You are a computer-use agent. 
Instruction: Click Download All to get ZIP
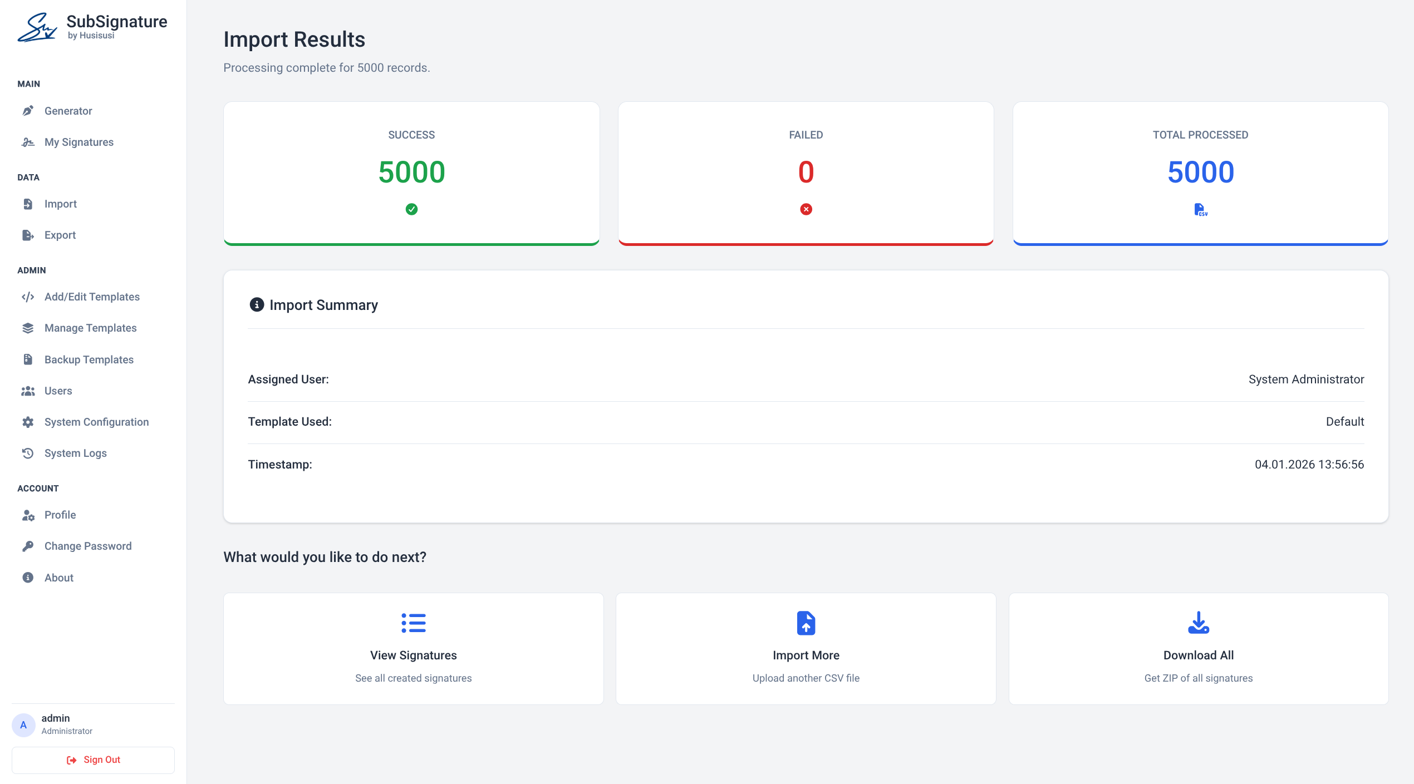click(1198, 649)
